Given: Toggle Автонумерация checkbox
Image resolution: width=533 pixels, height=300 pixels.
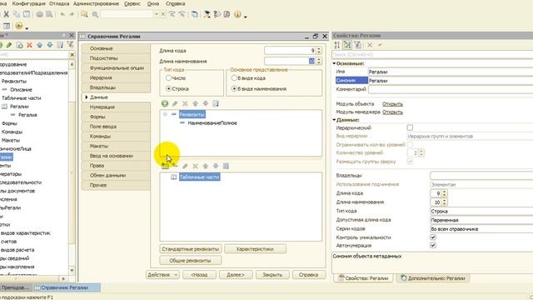Looking at the screenshot, I should (433, 245).
